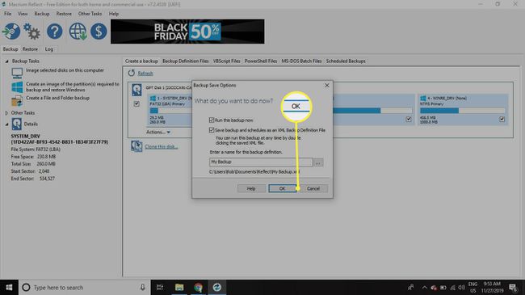The image size is (525, 295).
Task: Toggle the Run this backup now checkbox
Action: (212, 120)
